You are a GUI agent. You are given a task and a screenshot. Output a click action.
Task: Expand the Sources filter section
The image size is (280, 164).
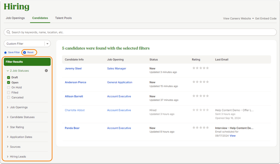pos(13,147)
